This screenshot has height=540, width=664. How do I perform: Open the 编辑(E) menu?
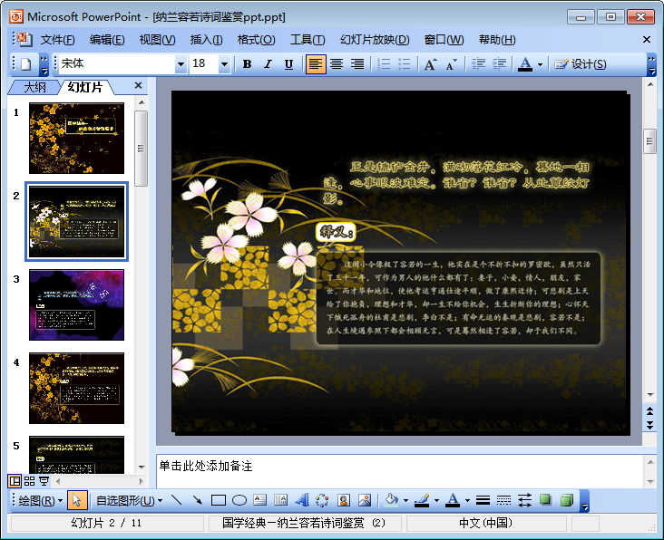pos(107,40)
